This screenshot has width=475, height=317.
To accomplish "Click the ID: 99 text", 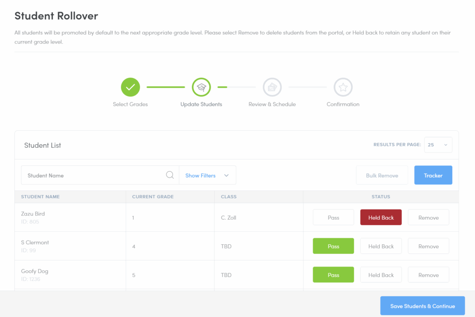I will [x=28, y=250].
